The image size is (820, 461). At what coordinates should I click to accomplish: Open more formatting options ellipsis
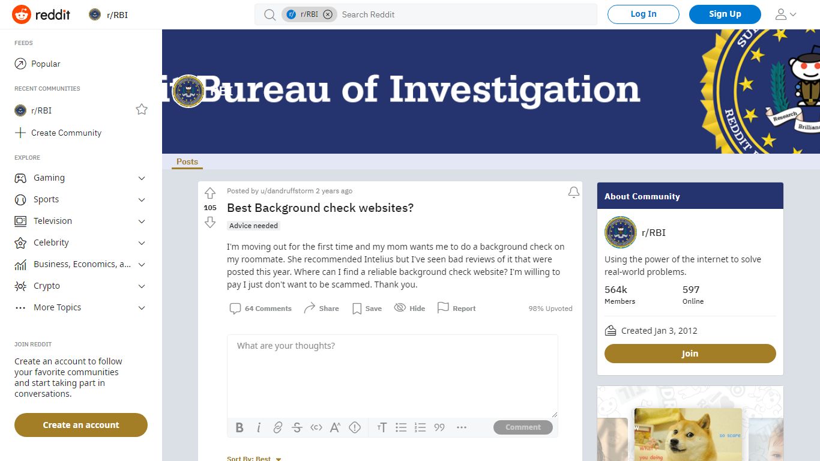tap(462, 427)
